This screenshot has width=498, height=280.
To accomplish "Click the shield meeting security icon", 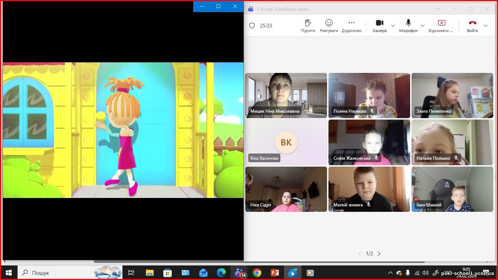I will [252, 26].
